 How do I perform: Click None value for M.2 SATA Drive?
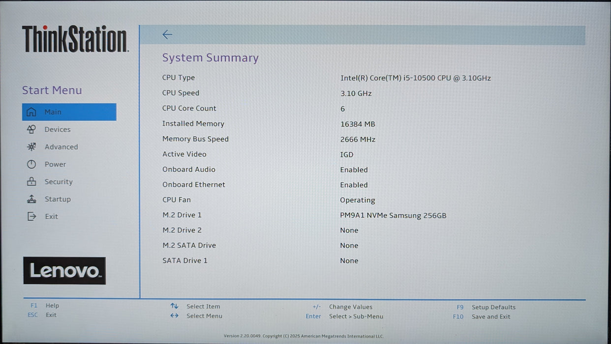[349, 246]
